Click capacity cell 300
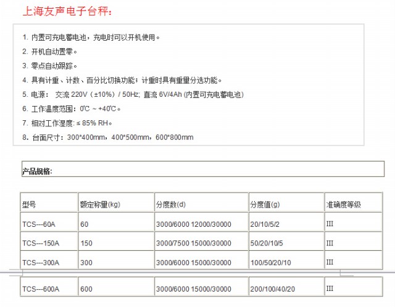The image size is (395, 307). pyautogui.click(x=86, y=263)
